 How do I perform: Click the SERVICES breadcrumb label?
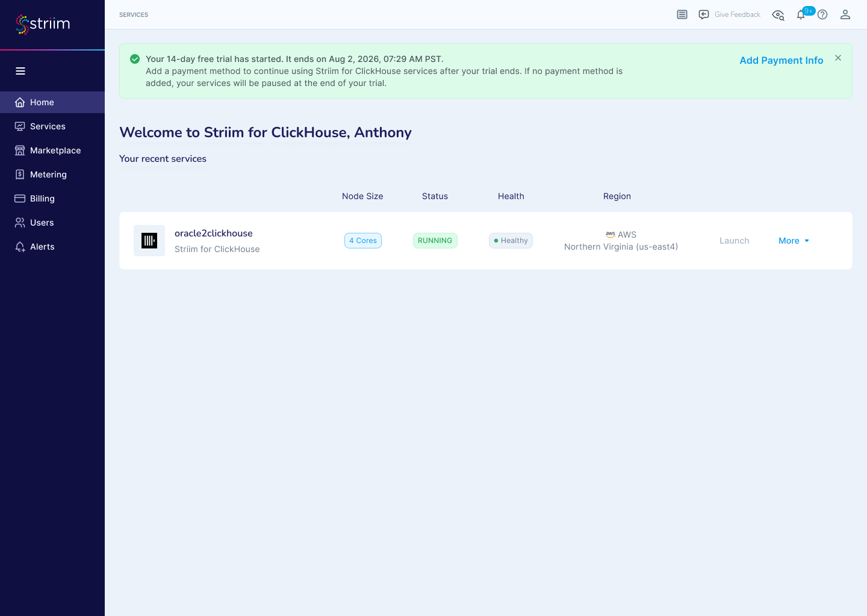click(134, 14)
